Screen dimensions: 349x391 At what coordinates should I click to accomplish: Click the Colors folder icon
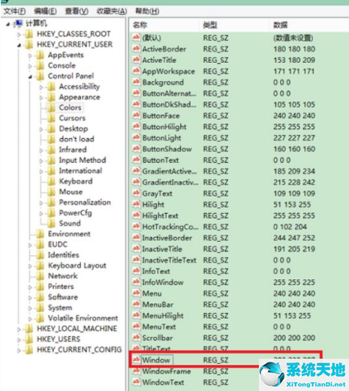click(51, 107)
